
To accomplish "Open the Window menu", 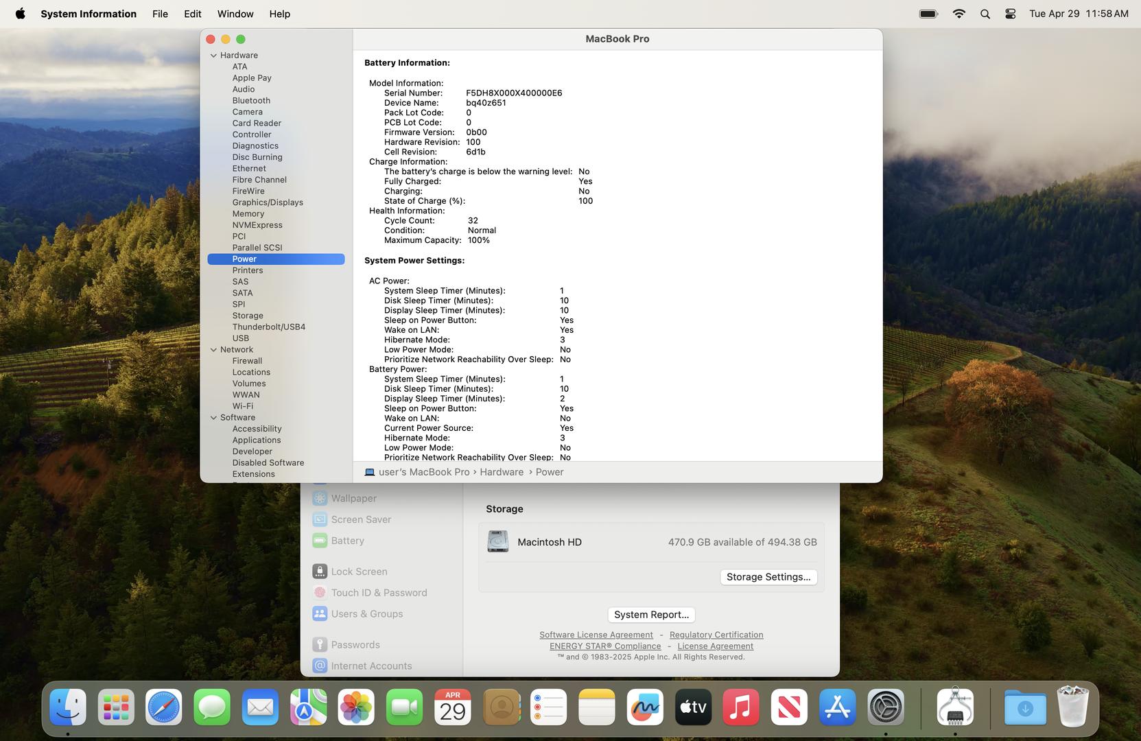I will [235, 14].
